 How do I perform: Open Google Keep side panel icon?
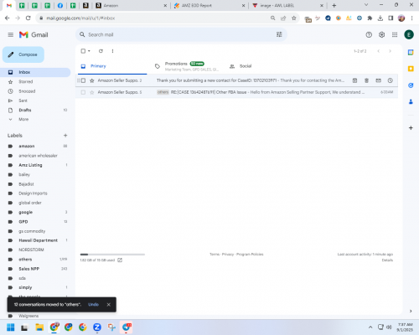(411, 69)
